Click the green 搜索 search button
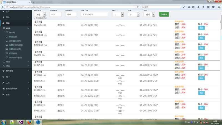Screen dimensions: 222x125 click(x=164, y=14)
